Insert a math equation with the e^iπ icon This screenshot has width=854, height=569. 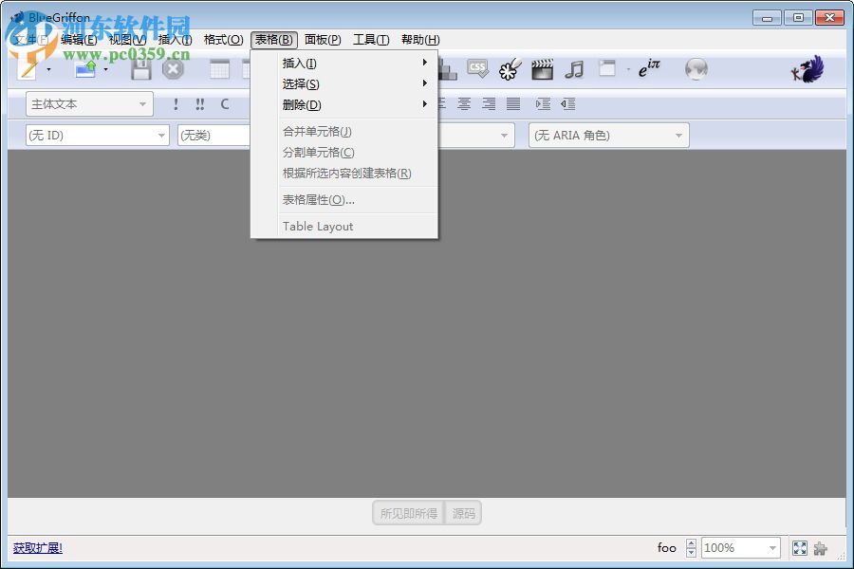click(649, 66)
